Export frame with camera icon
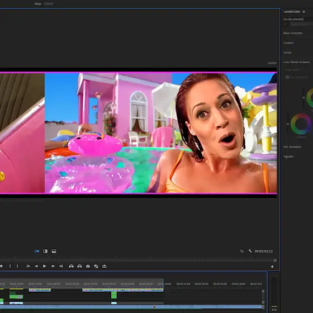The image size is (313, 313). click(88, 266)
